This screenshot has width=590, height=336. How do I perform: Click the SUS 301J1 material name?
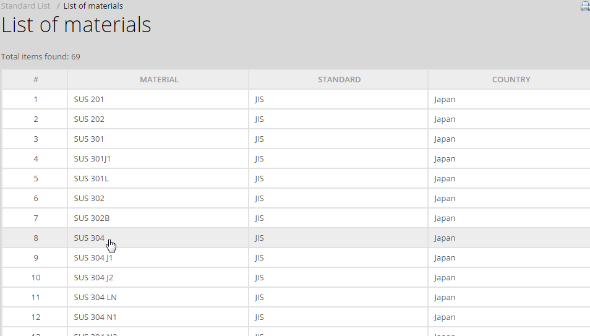tap(92, 159)
